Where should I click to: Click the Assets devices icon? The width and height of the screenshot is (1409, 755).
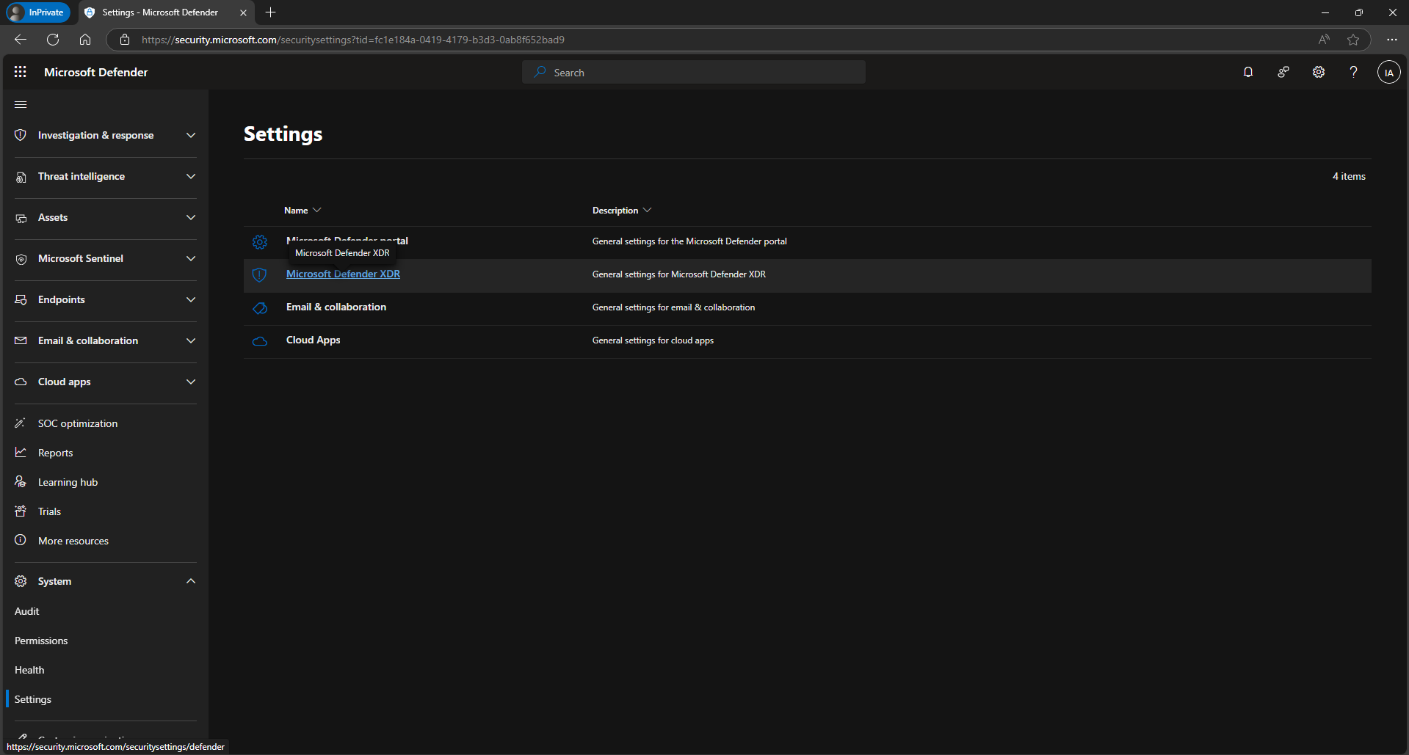(21, 218)
